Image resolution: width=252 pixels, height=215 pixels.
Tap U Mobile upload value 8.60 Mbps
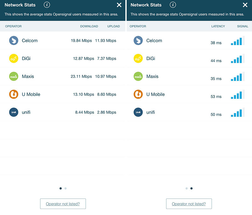point(106,94)
